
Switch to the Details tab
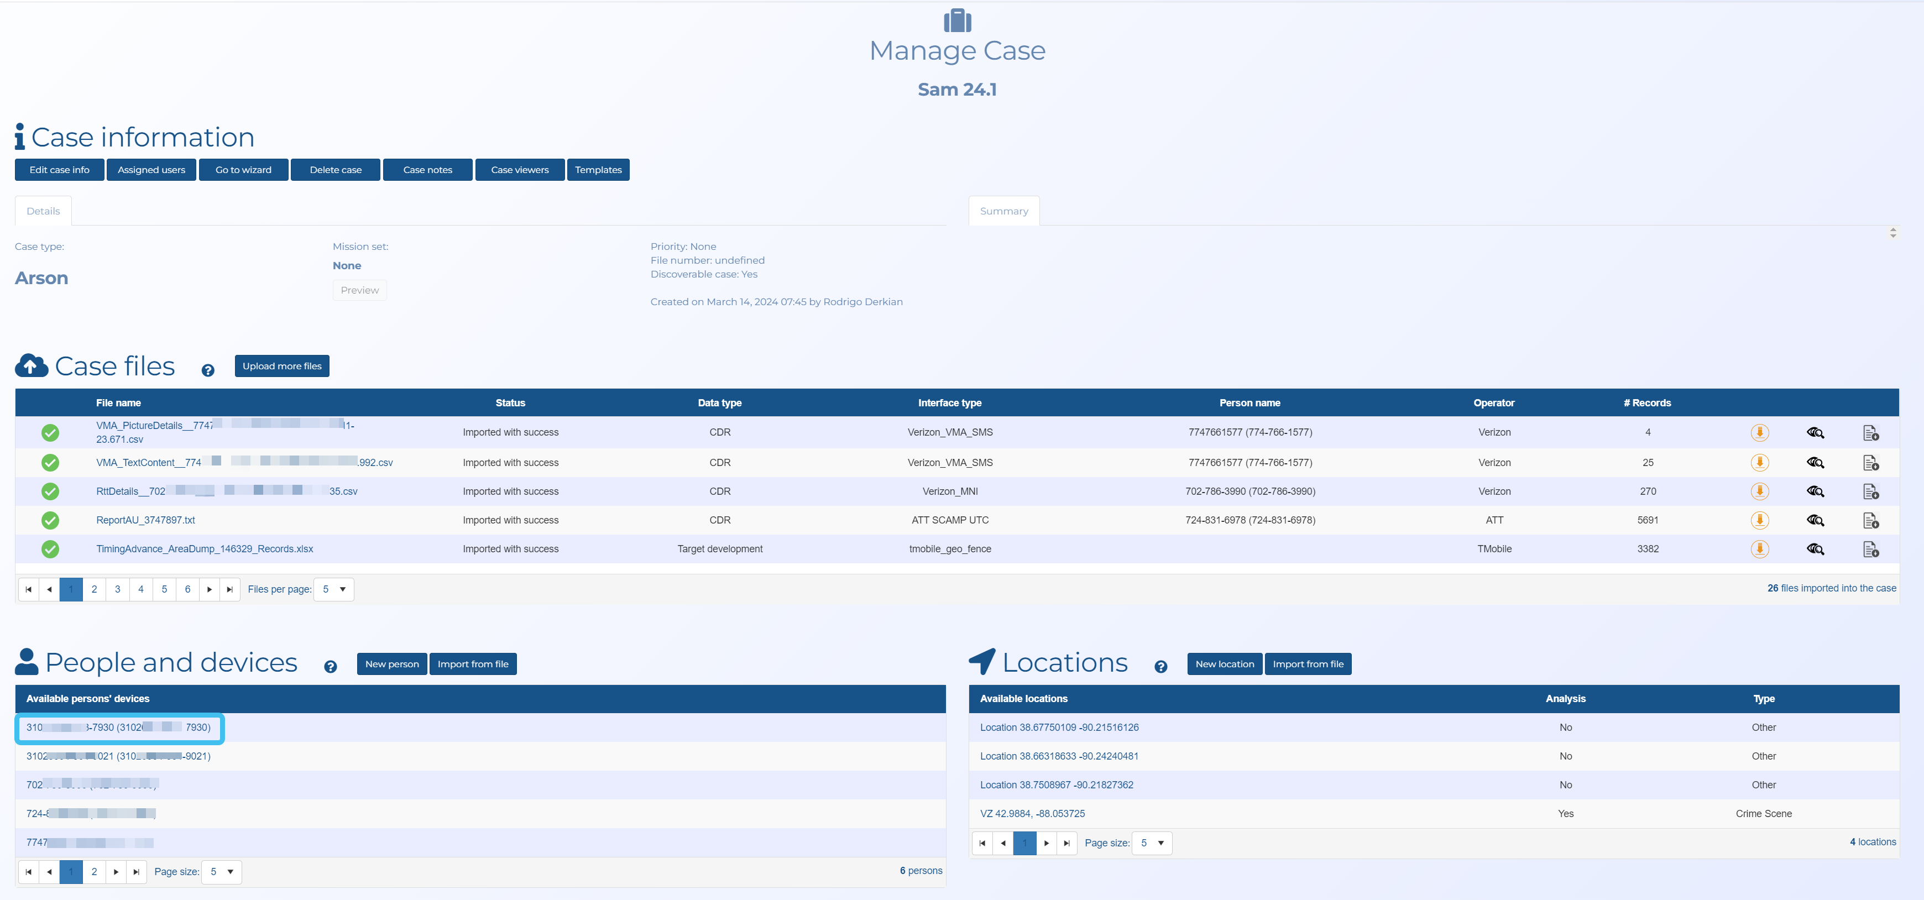[43, 211]
